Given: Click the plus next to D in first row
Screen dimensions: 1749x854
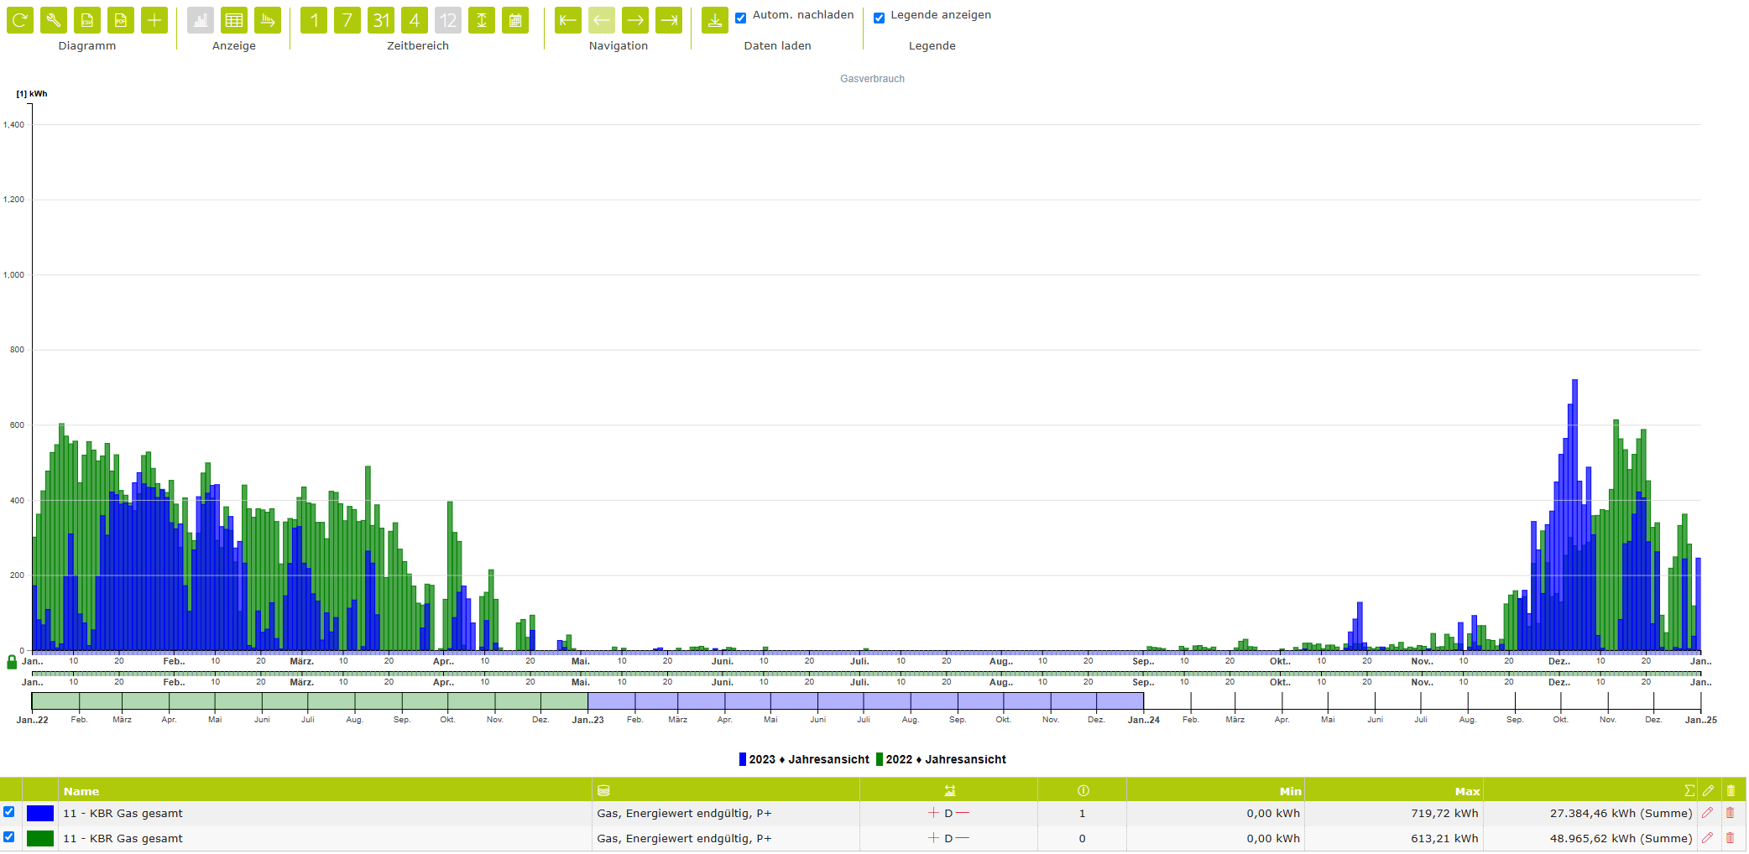Looking at the screenshot, I should [x=933, y=813].
